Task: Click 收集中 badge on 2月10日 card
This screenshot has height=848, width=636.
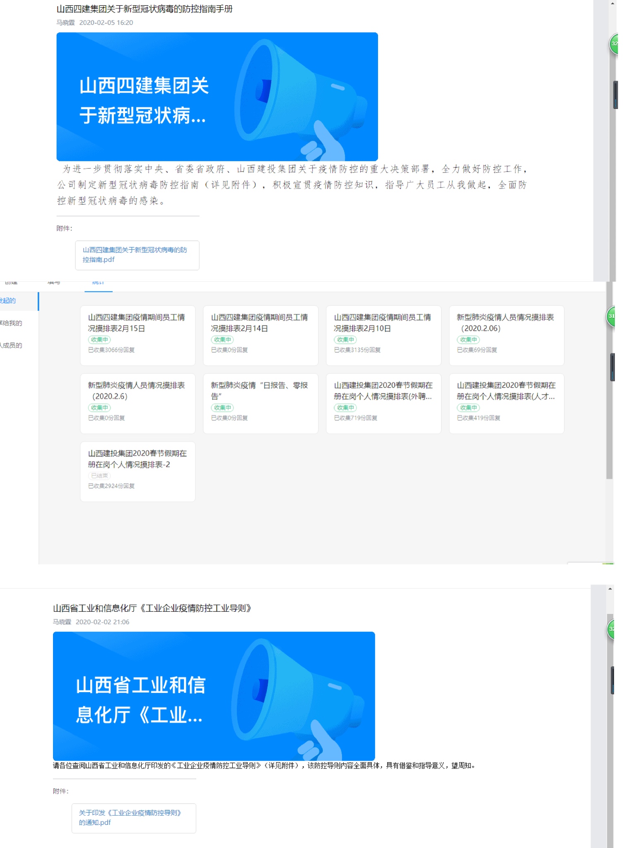Action: (x=345, y=339)
